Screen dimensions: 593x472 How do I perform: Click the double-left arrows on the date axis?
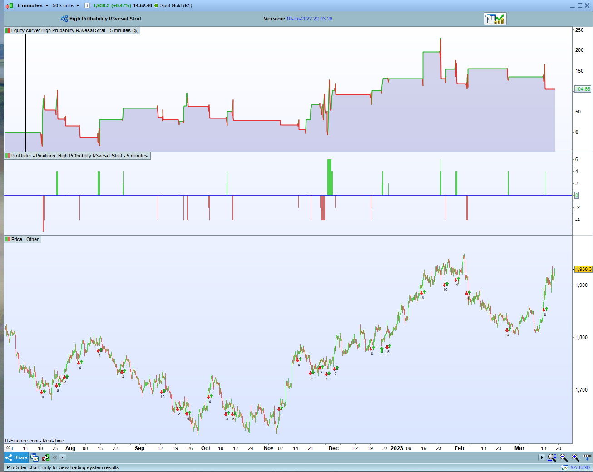click(x=8, y=448)
